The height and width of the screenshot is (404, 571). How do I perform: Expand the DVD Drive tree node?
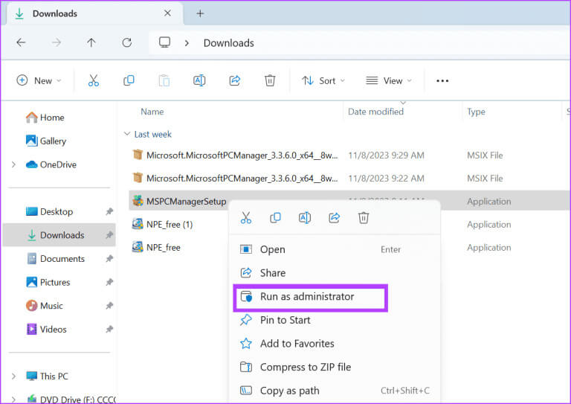[13, 400]
